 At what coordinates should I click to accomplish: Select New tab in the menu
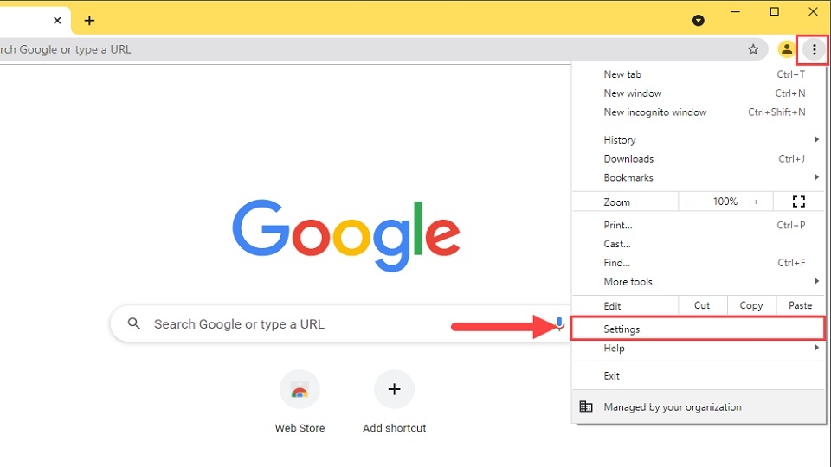click(x=699, y=74)
